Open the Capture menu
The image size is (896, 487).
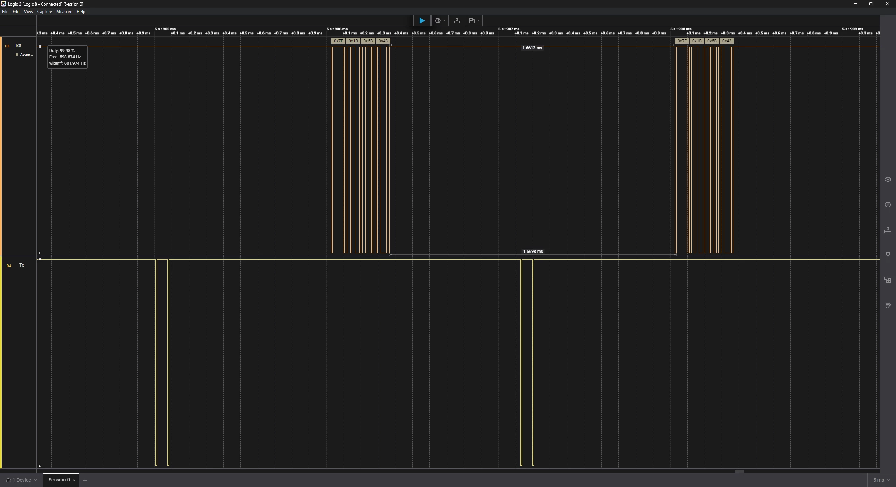[45, 12]
